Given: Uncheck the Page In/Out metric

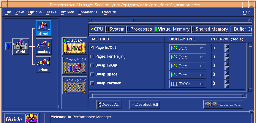Looking at the screenshot, I should (x=92, y=48).
